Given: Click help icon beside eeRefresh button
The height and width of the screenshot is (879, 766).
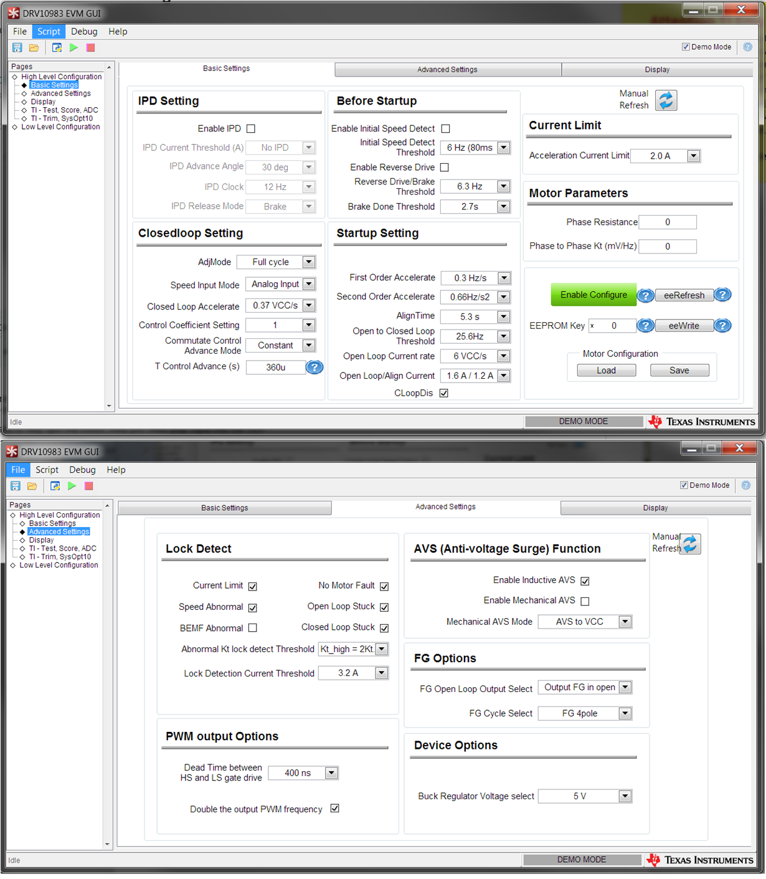Looking at the screenshot, I should point(722,295).
